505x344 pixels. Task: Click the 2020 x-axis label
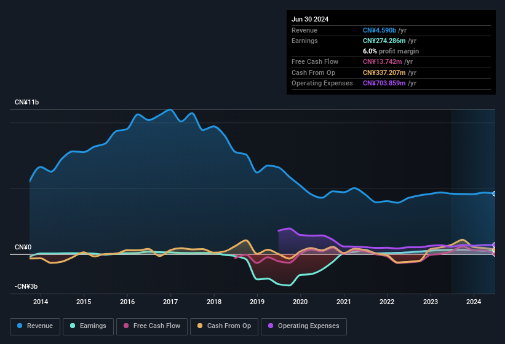click(300, 302)
